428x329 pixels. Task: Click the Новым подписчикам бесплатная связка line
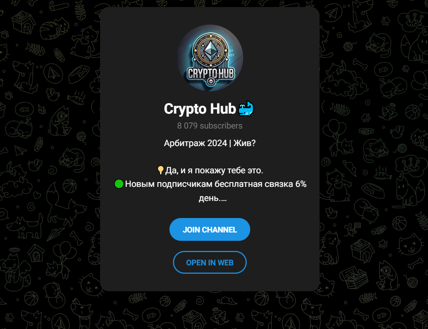point(216,184)
